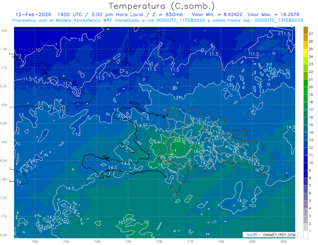Select the '73W' longitude label
The height and width of the screenshot is (245, 318).
tap(128, 241)
